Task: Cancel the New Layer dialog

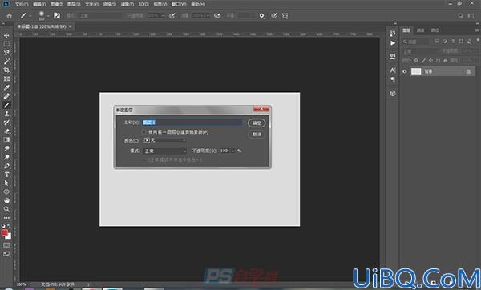Action: click(257, 135)
